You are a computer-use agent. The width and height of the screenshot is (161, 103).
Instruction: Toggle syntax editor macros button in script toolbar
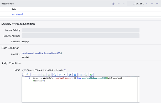tap(28, 75)
